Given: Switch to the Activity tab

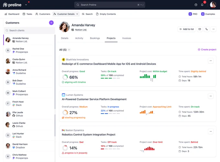Looking at the screenshot, I should coord(79,38).
